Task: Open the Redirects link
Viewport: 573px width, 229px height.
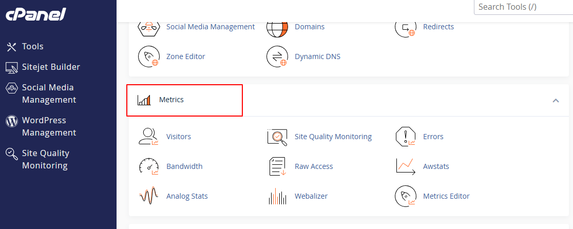Action: (438, 27)
